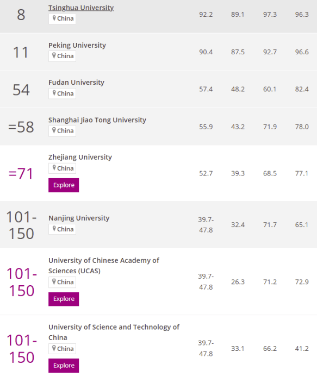Viewport: 317px width, 377px height.
Task: Click the location pin icon under Zhejiang University
Action: click(54, 168)
